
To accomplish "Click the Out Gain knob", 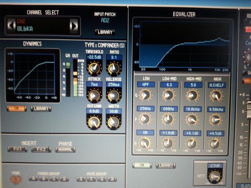I will coord(94,122).
